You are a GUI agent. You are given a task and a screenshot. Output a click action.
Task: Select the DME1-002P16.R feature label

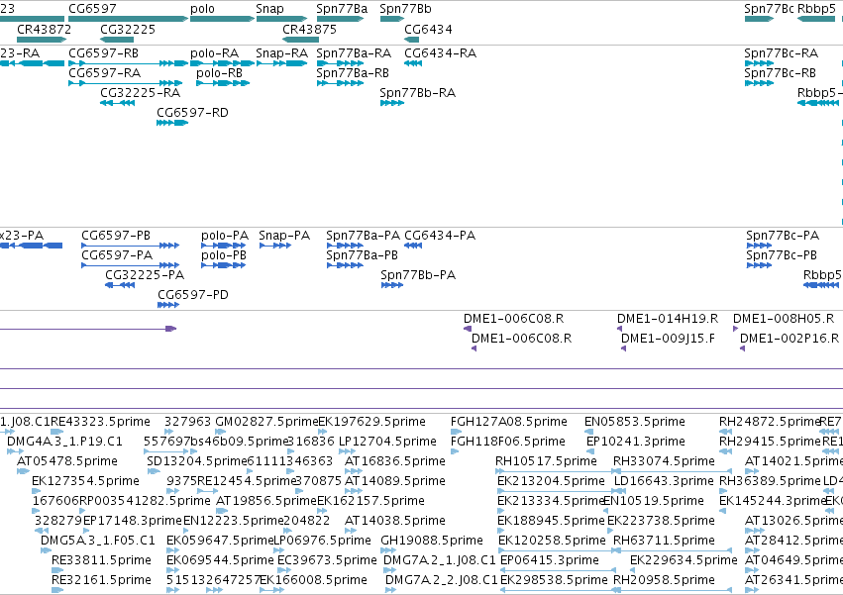[790, 339]
